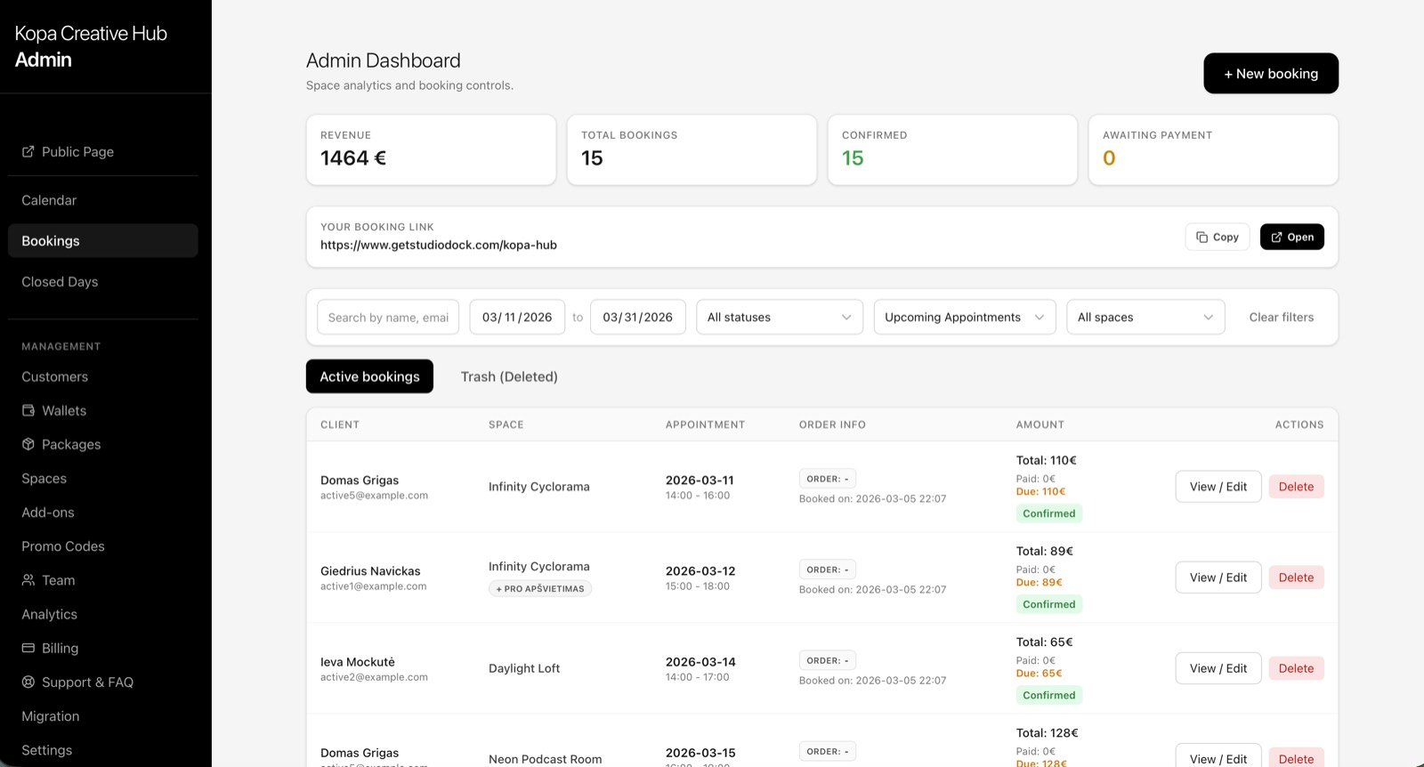Viewport: 1424px width, 767px height.
Task: Click the copy icon for booking link
Action: point(1202,238)
